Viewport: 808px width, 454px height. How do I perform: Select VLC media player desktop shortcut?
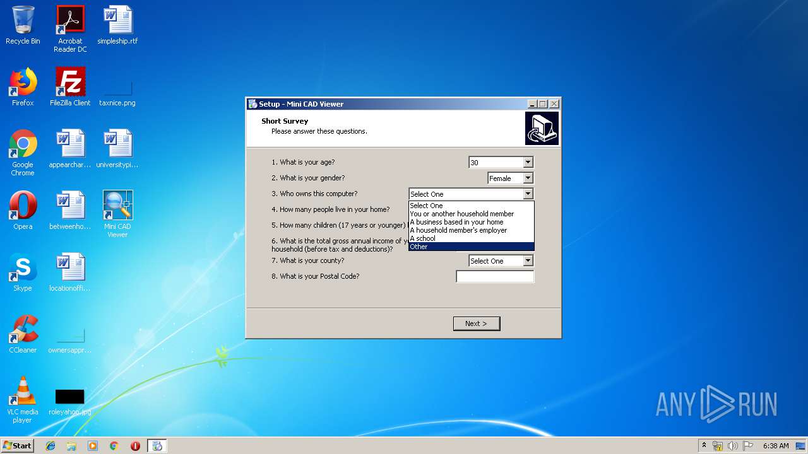(23, 400)
